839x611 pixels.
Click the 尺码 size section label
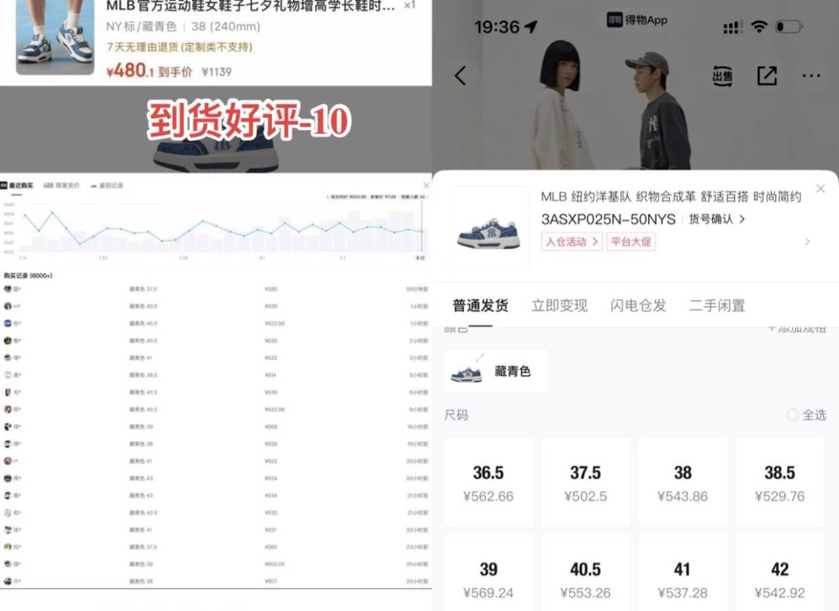coord(456,415)
